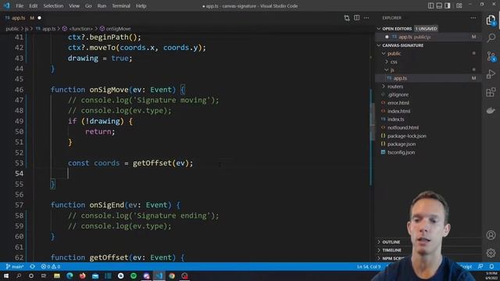This screenshot has width=500, height=281.
Task: Collapse the Open Editors section
Action: [397, 29]
